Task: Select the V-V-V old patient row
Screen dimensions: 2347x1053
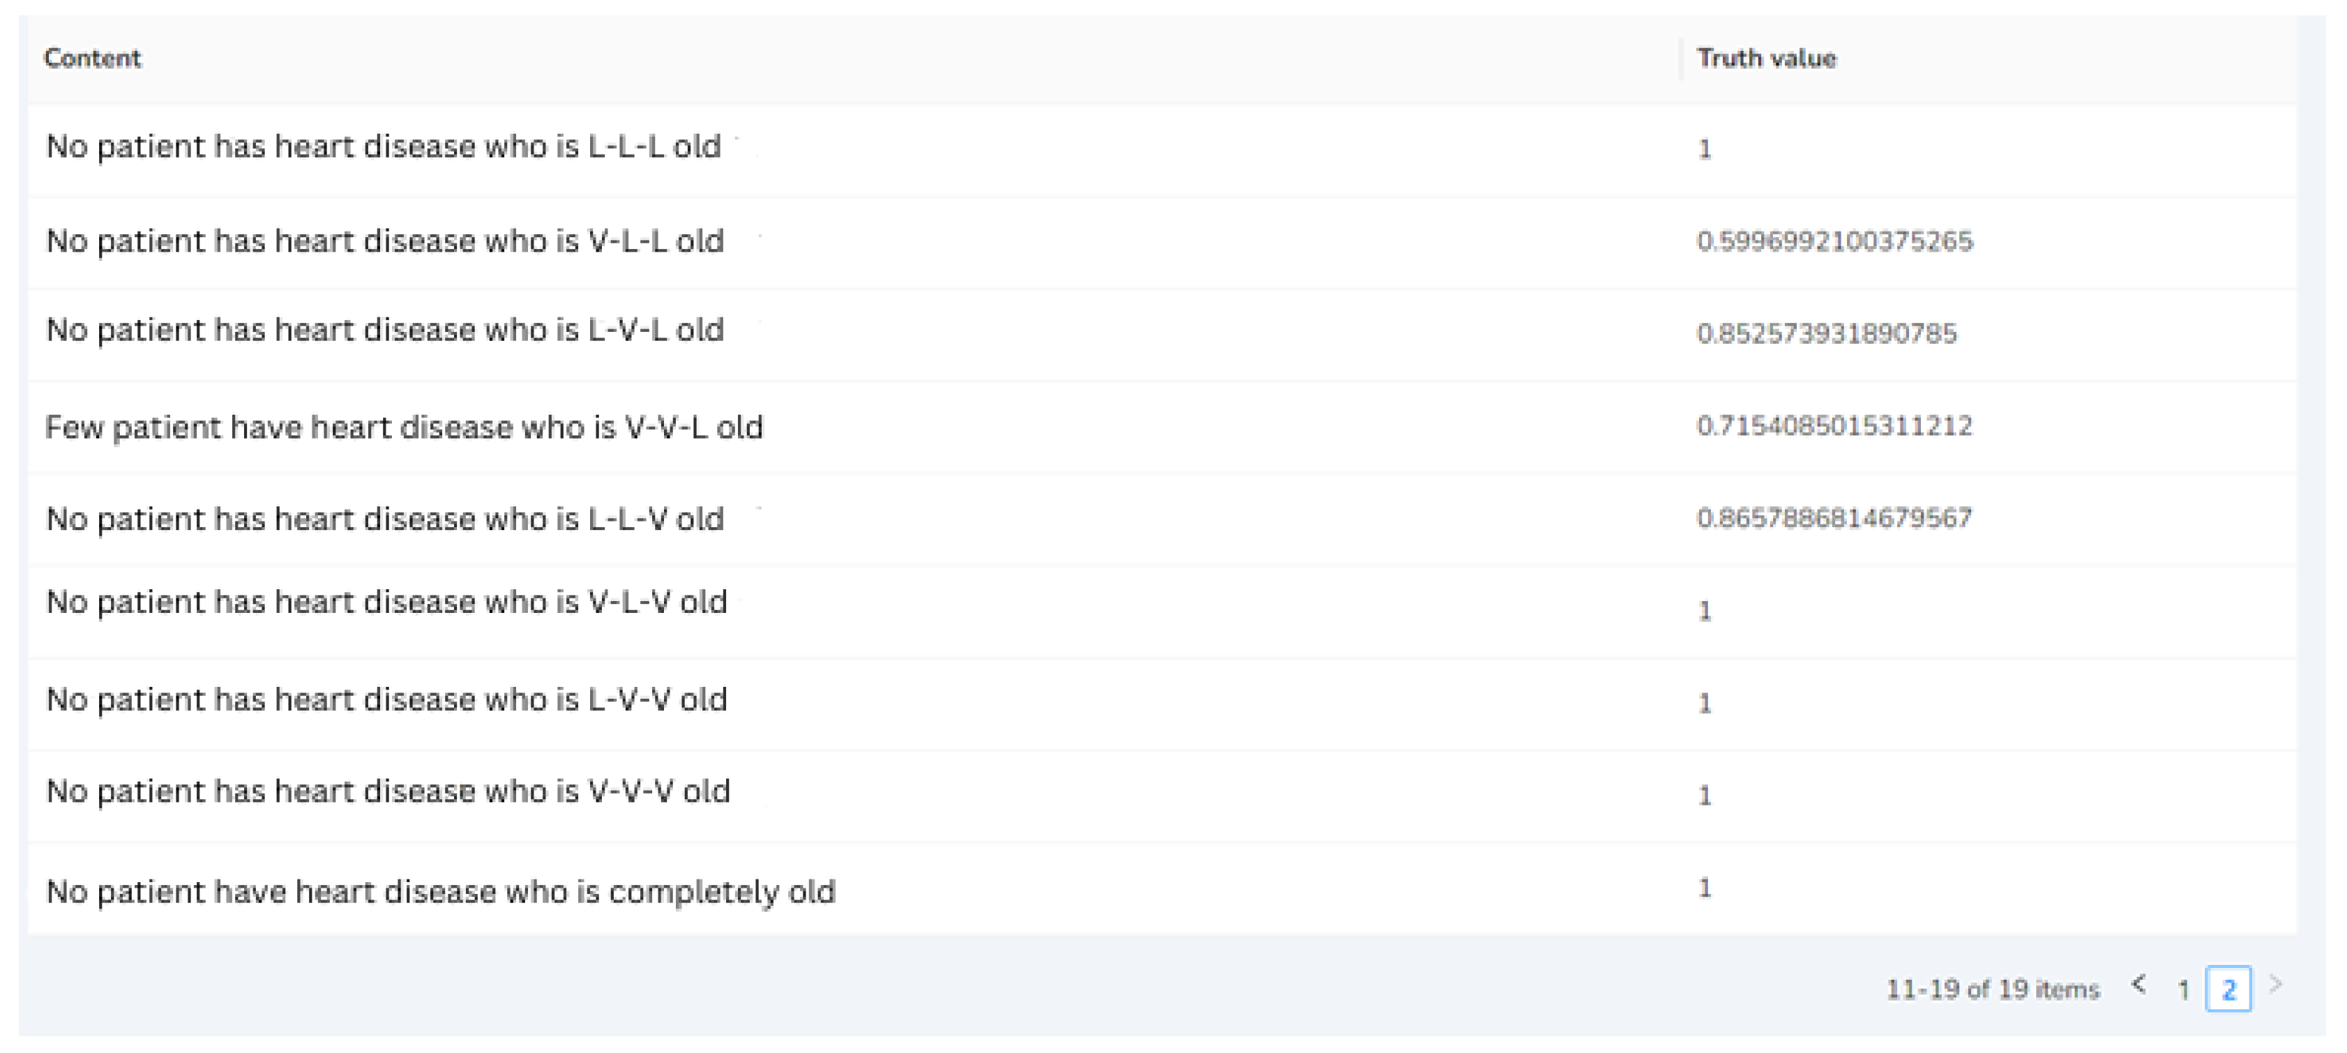Action: 388,791
